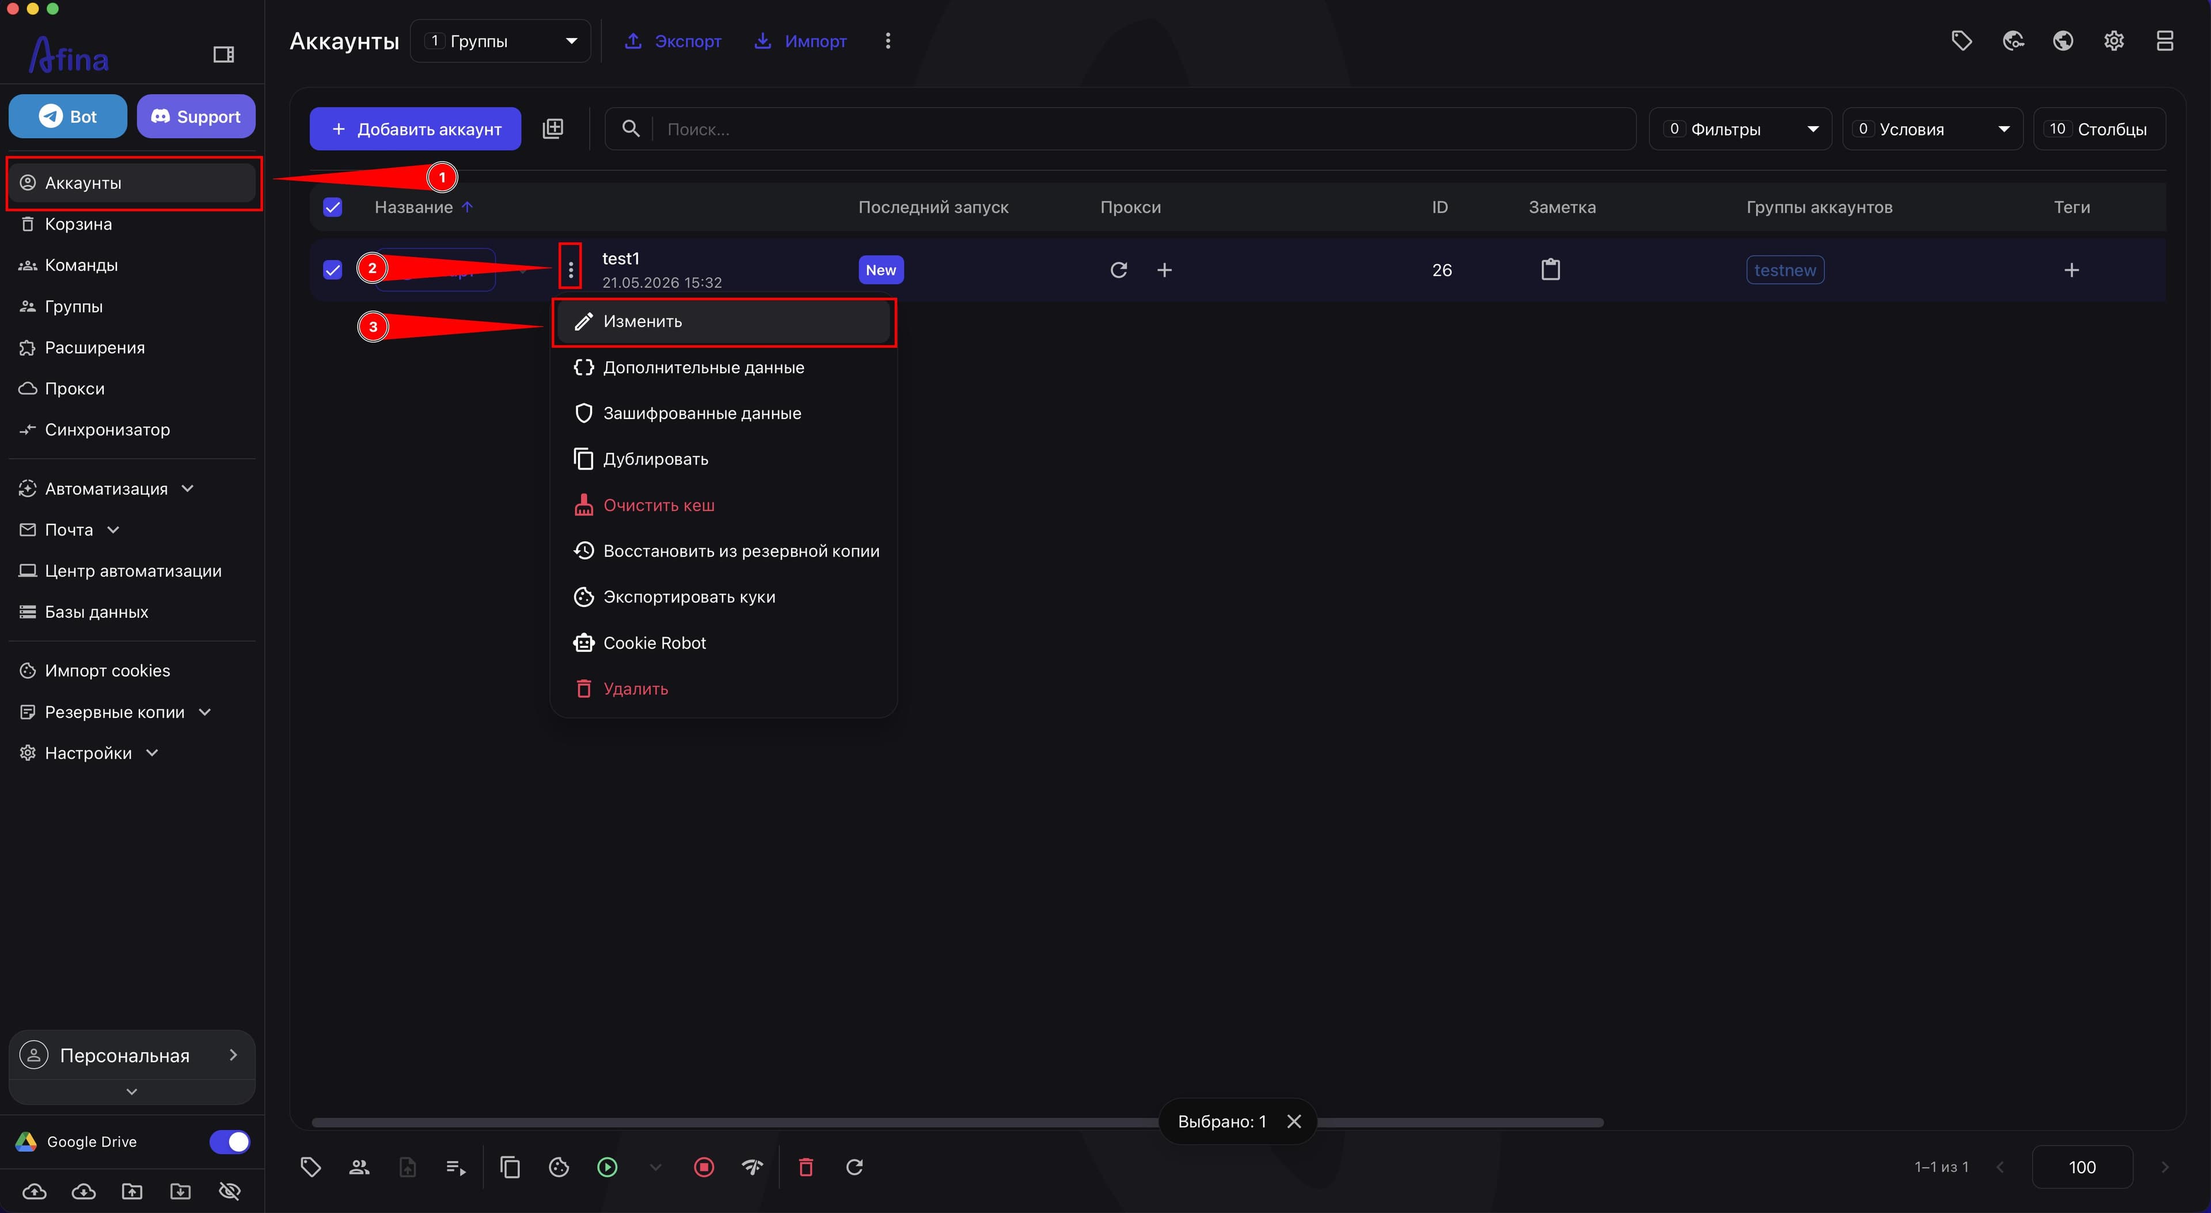2211x1213 pixels.
Task: Select Удалить in context menu
Action: [x=723, y=689]
